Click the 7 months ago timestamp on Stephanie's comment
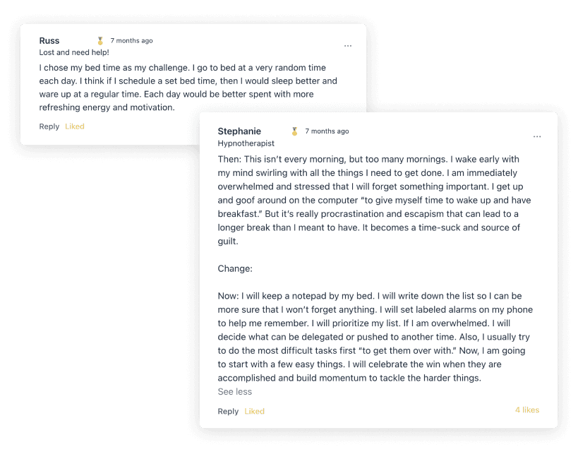This screenshot has height=452, width=578. tap(327, 131)
